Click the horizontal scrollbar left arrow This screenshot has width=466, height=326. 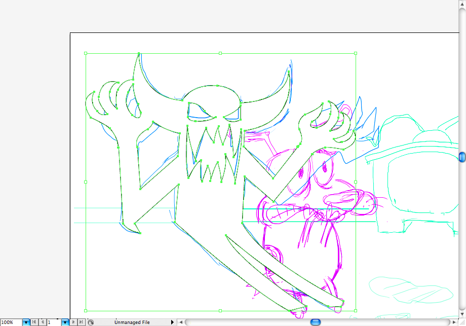pos(181,322)
